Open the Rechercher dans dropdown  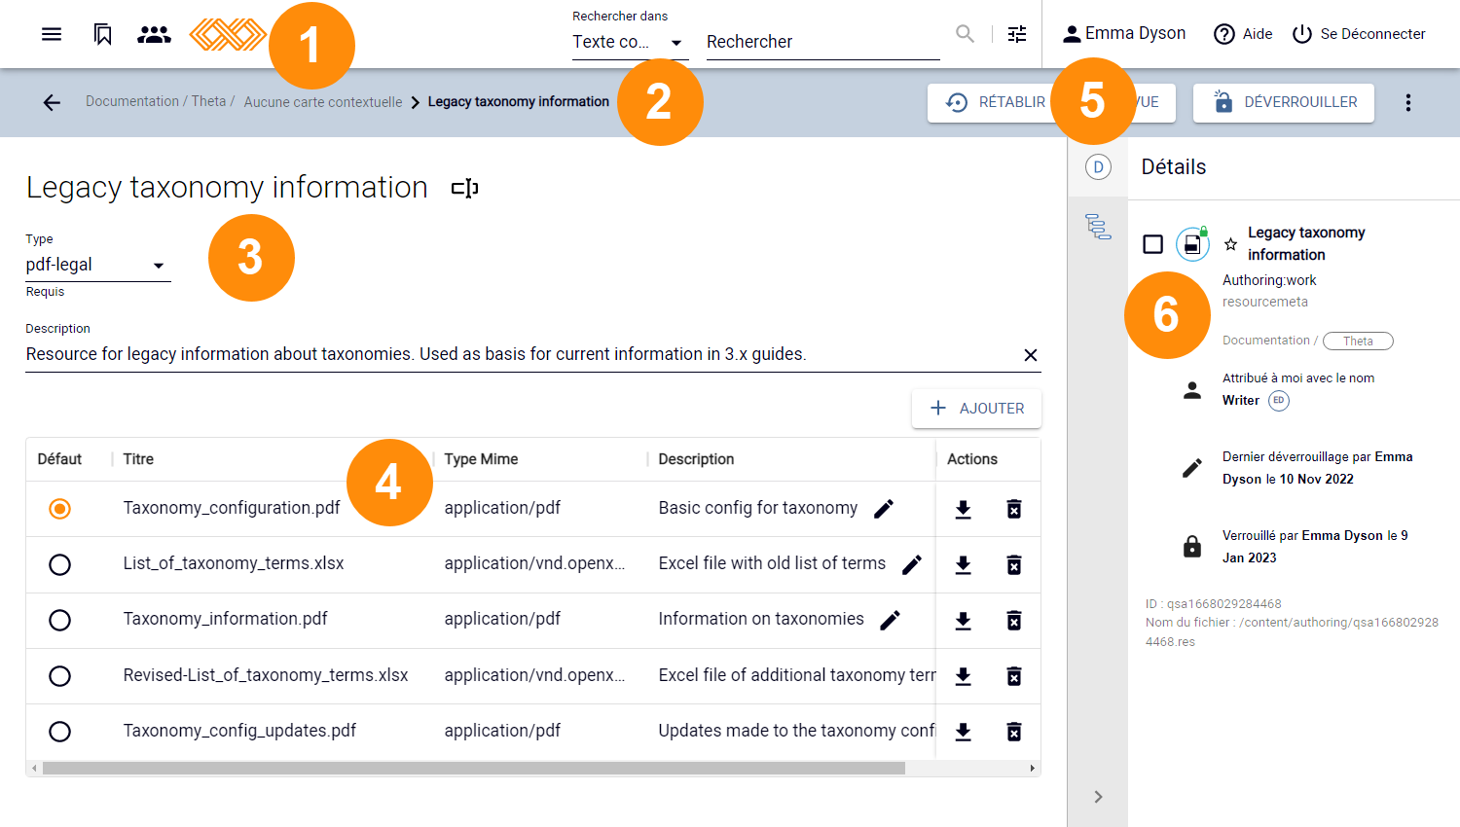click(x=630, y=42)
